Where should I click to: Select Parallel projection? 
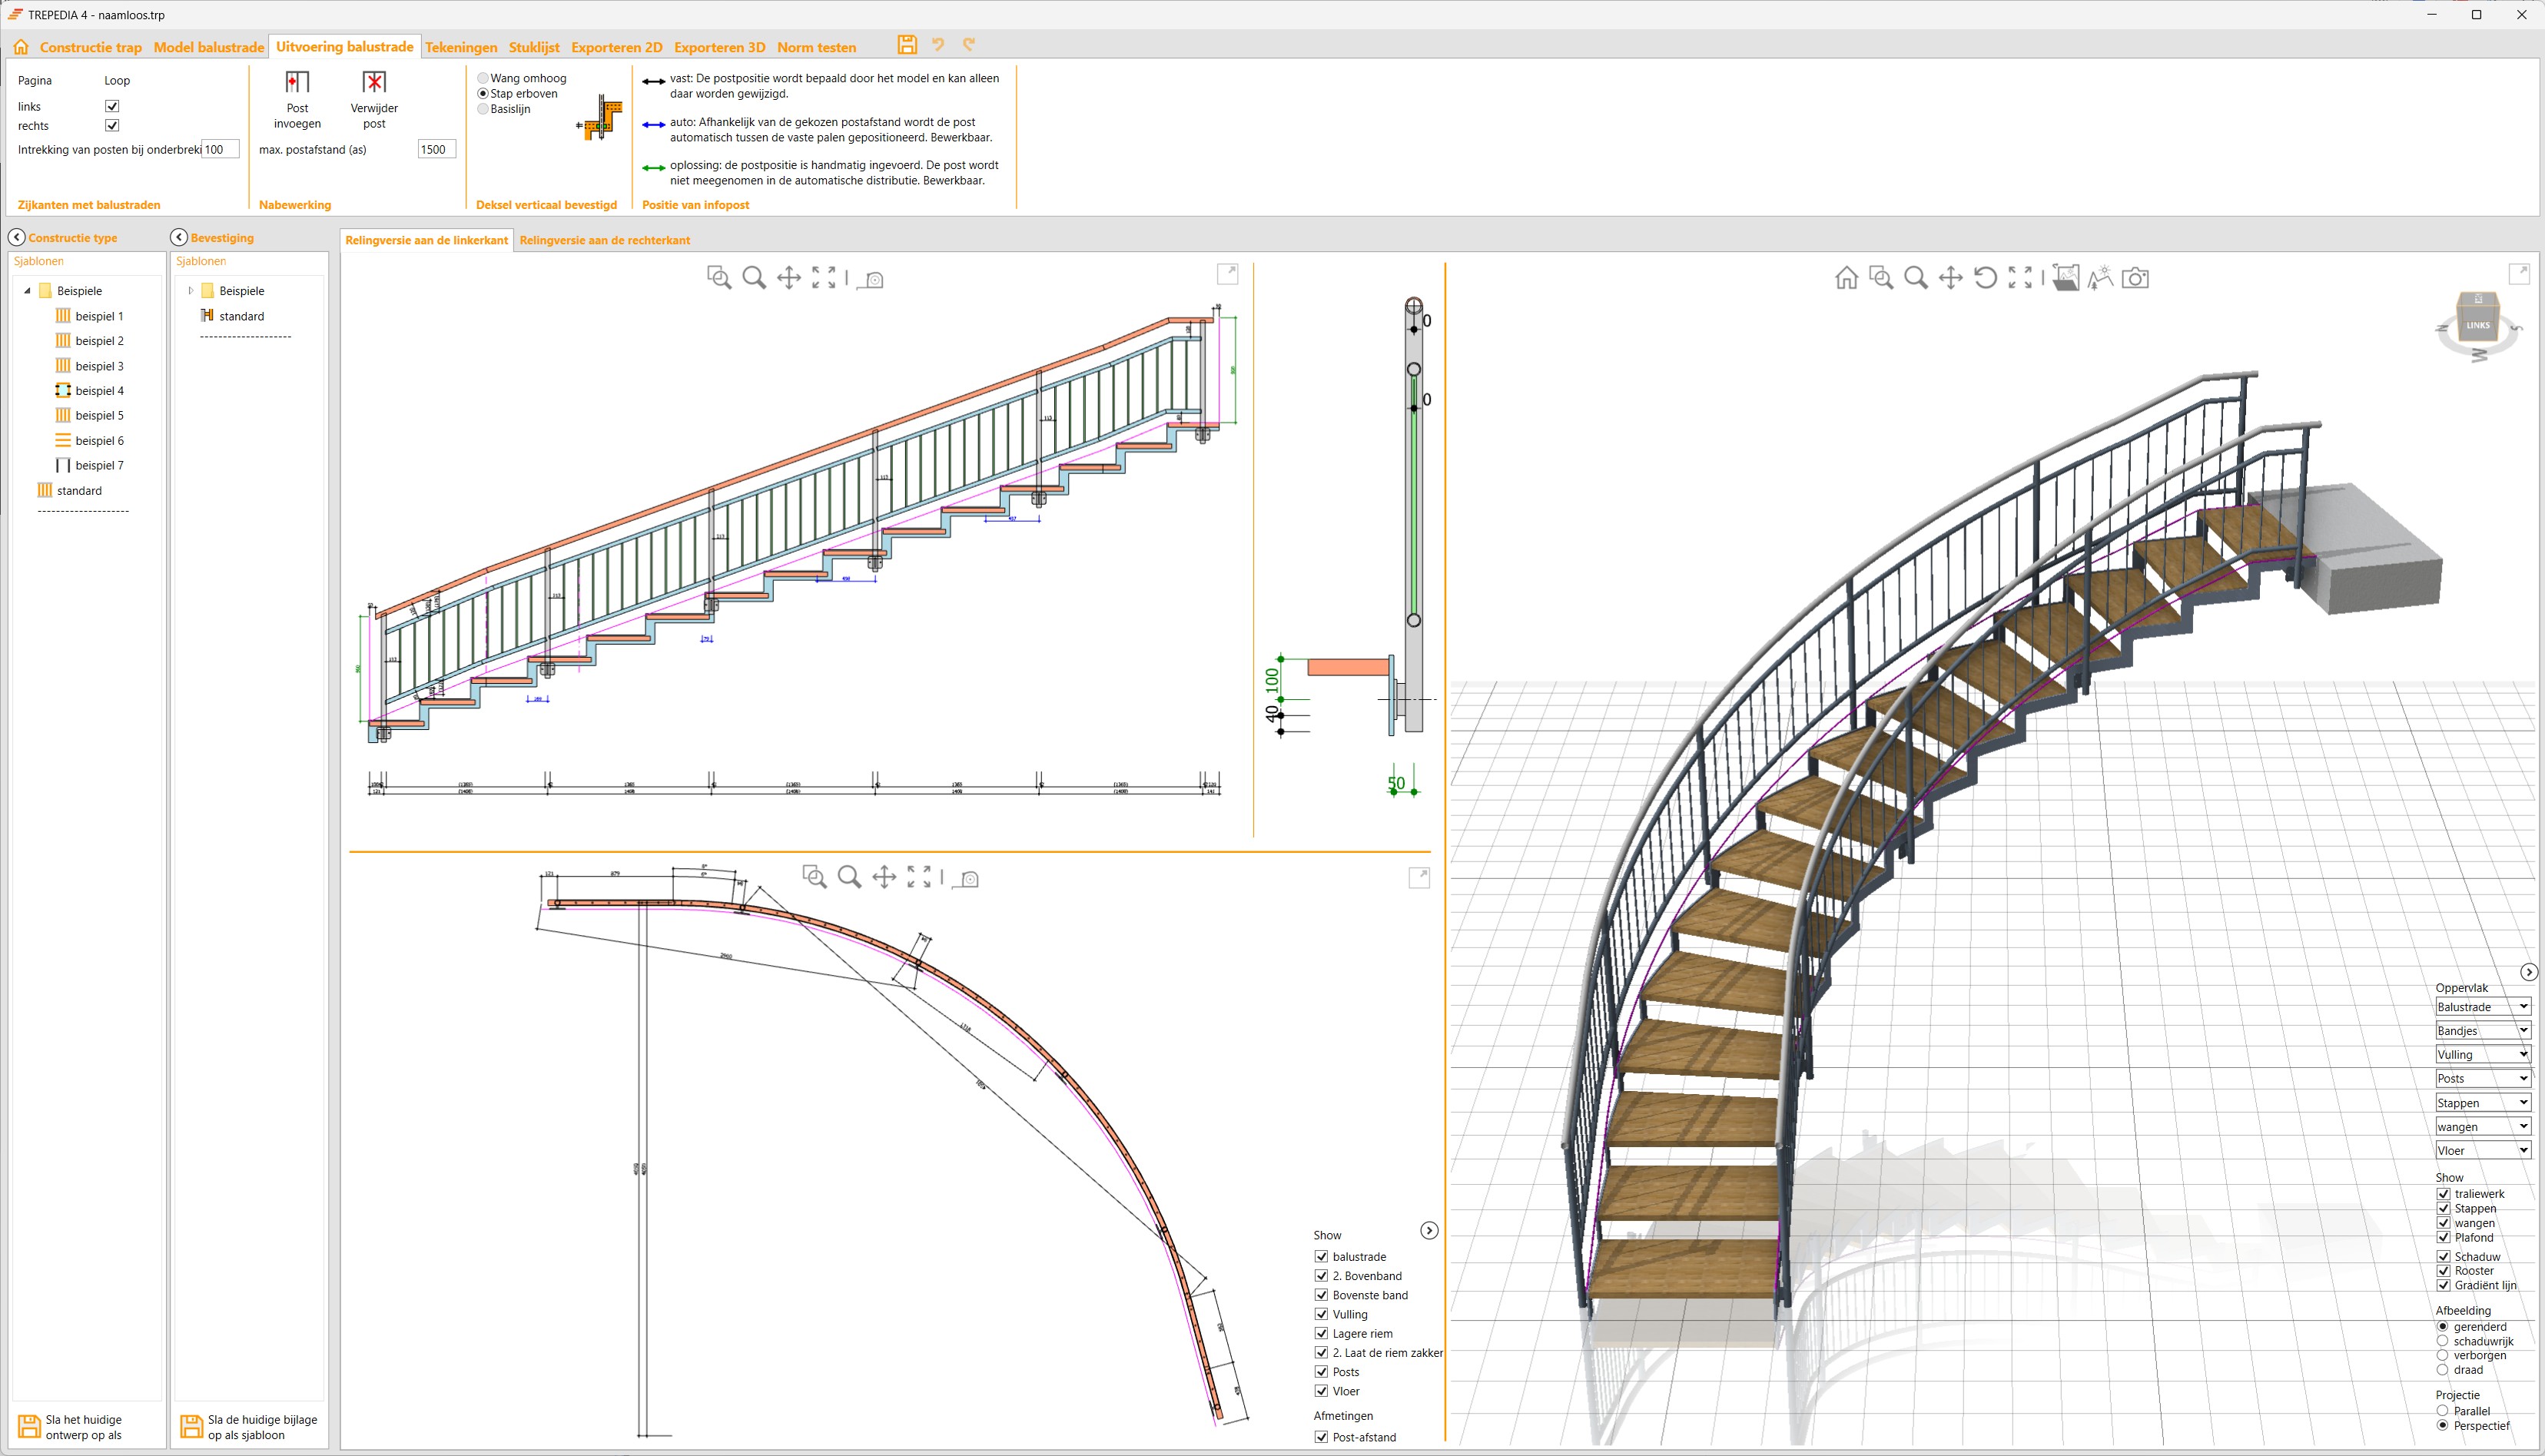[2444, 1410]
